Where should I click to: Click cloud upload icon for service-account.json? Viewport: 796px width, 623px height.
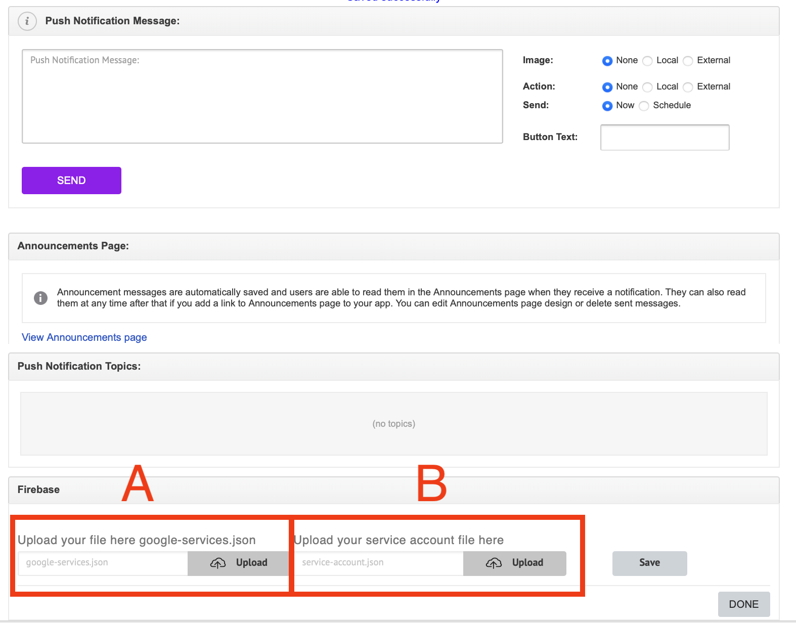pyautogui.click(x=494, y=563)
